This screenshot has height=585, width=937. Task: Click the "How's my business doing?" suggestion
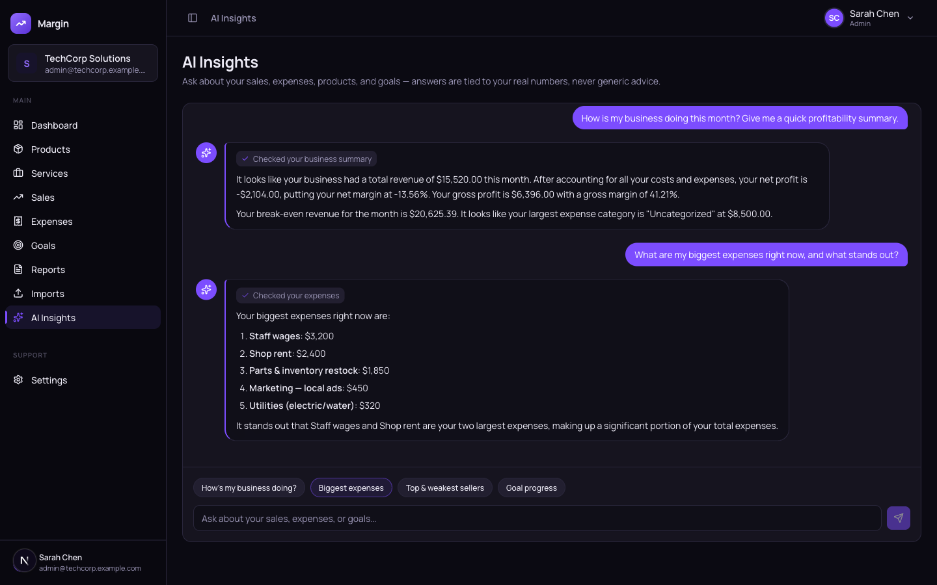(249, 487)
